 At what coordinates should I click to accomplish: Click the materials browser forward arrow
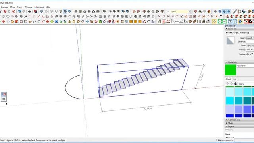[231, 83]
